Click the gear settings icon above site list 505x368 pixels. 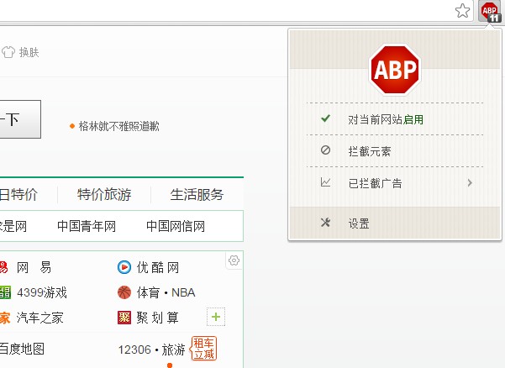(x=234, y=260)
